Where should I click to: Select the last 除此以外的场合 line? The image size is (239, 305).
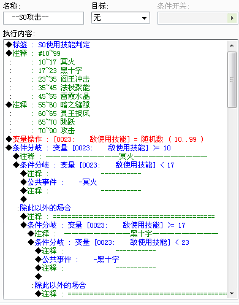click(x=59, y=285)
